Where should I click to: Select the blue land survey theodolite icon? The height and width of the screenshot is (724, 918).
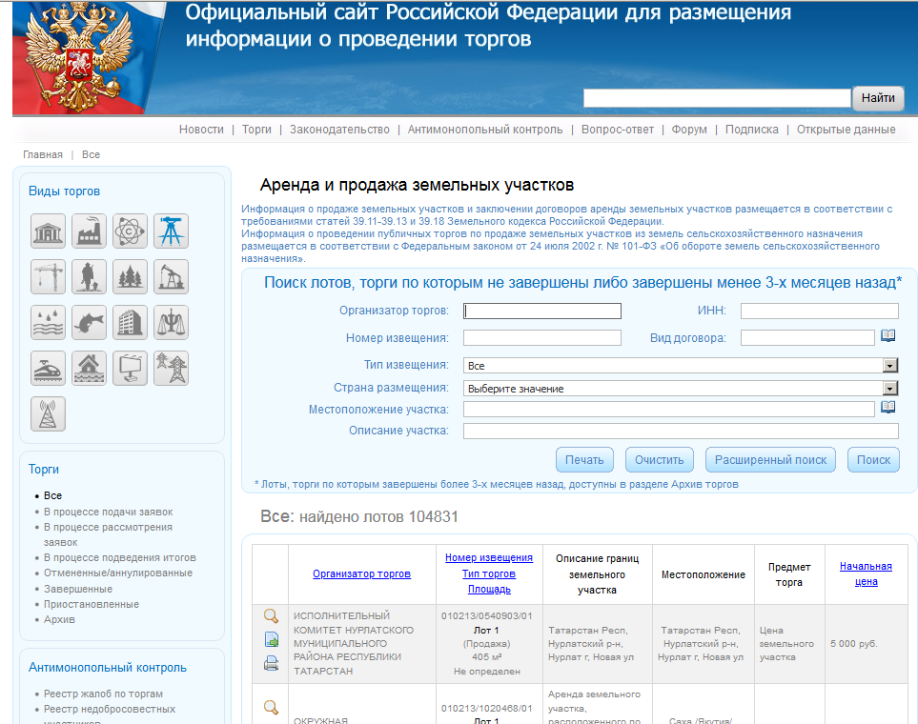172,231
